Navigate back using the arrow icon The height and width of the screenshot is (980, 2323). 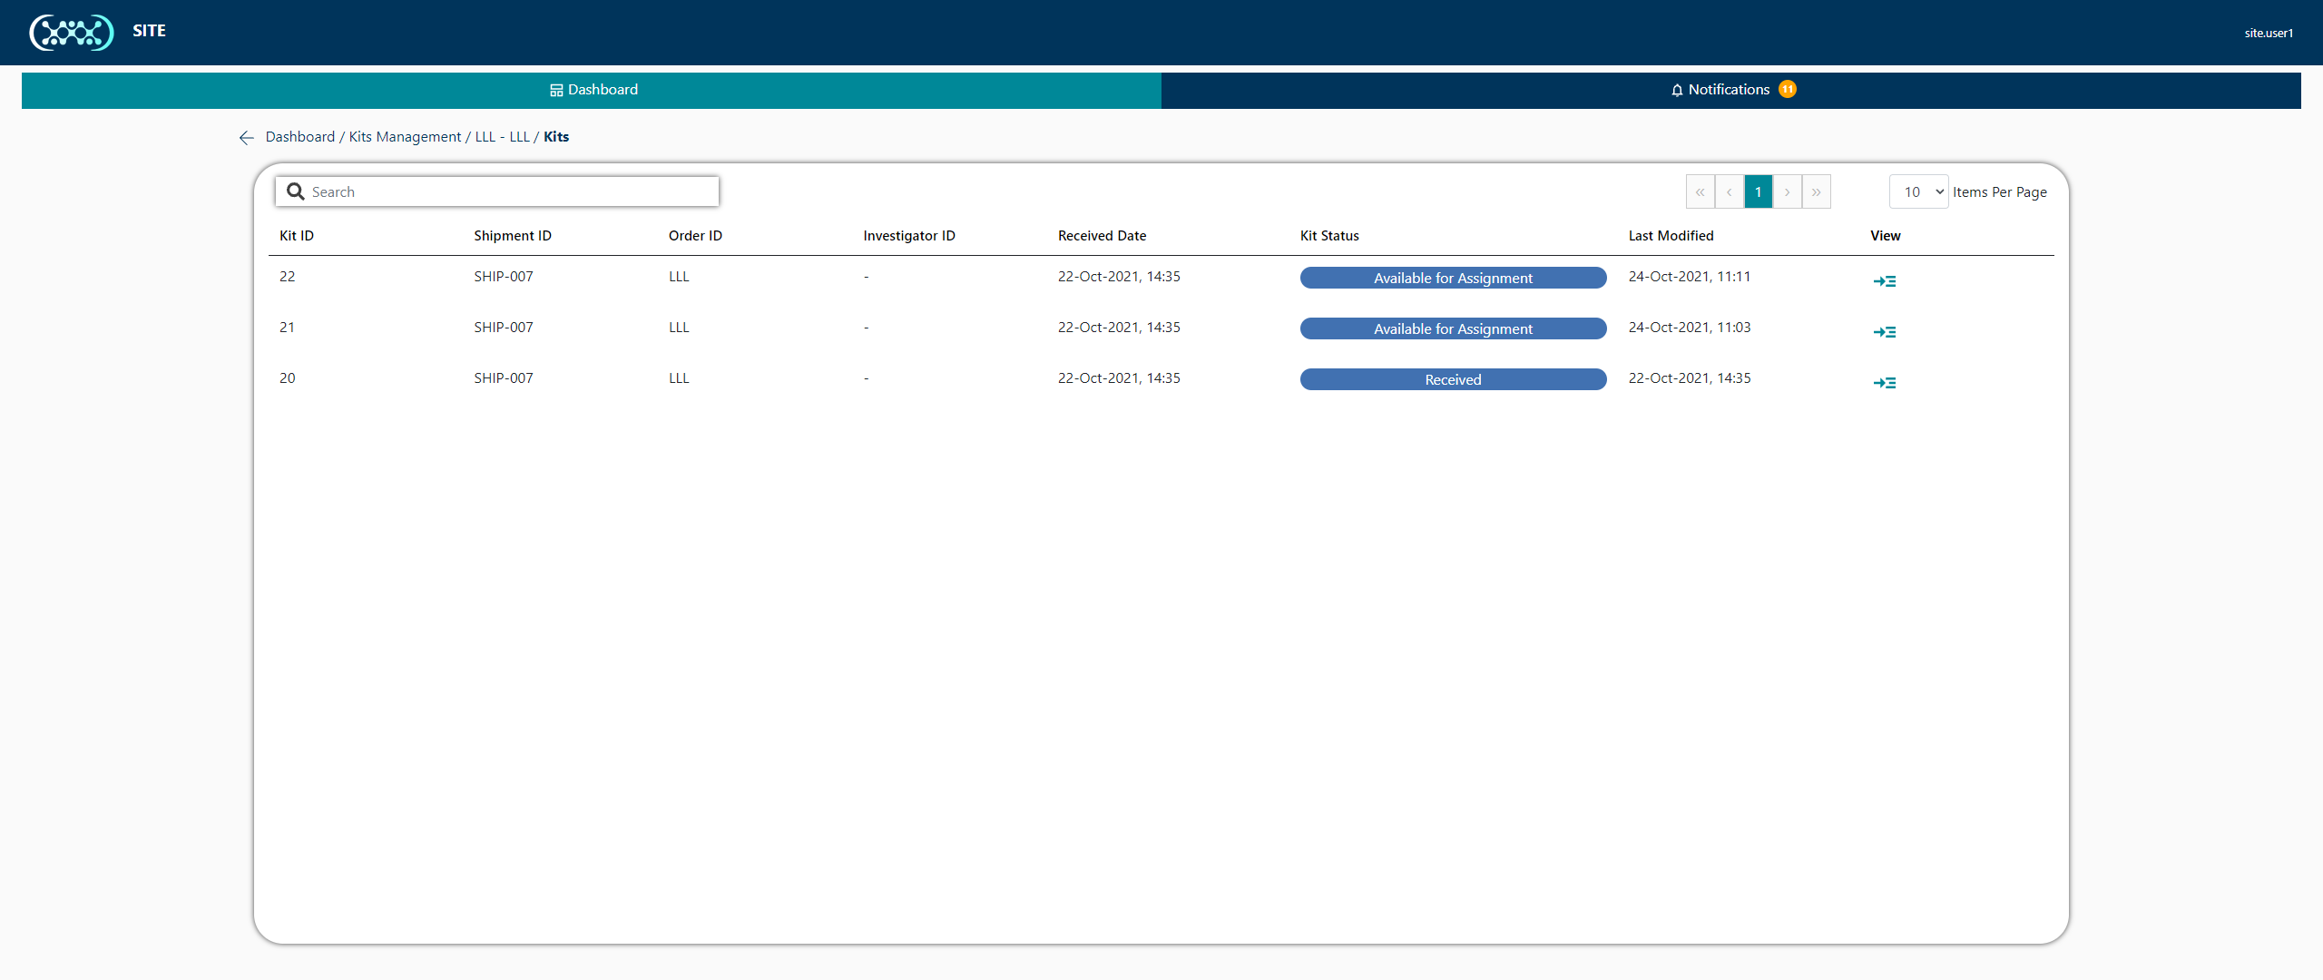pos(245,137)
